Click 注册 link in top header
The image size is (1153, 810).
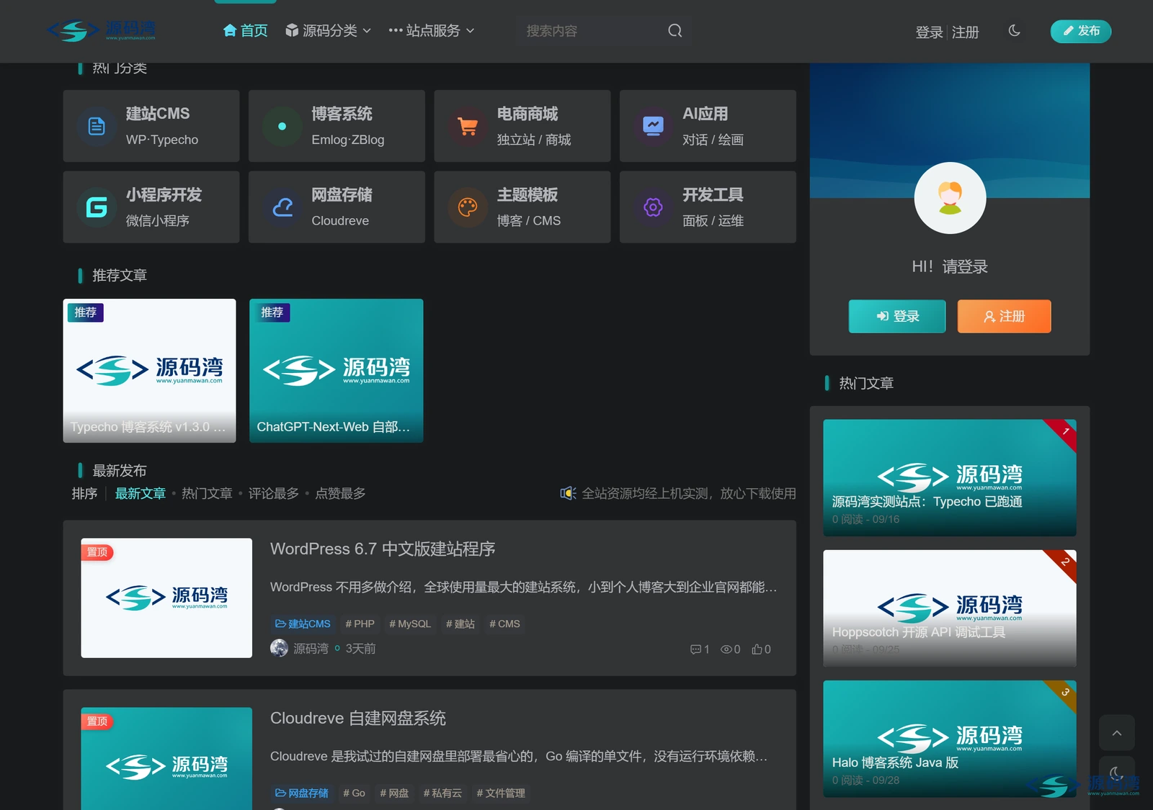[965, 32]
